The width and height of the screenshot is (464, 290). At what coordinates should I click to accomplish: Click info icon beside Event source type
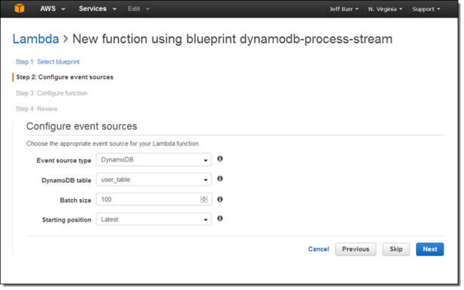pos(220,159)
